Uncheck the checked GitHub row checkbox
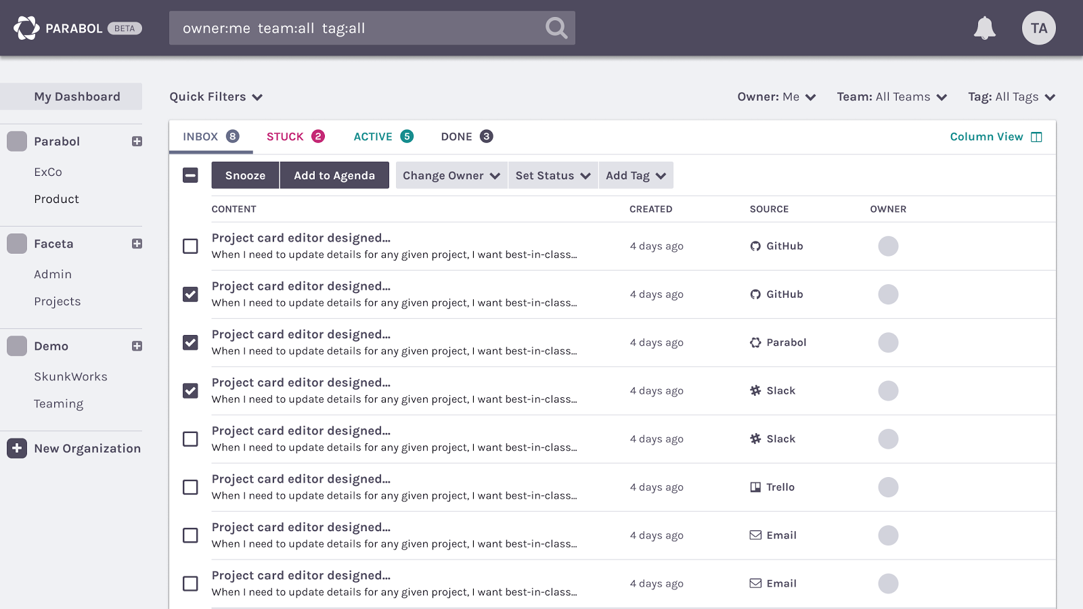 190,294
